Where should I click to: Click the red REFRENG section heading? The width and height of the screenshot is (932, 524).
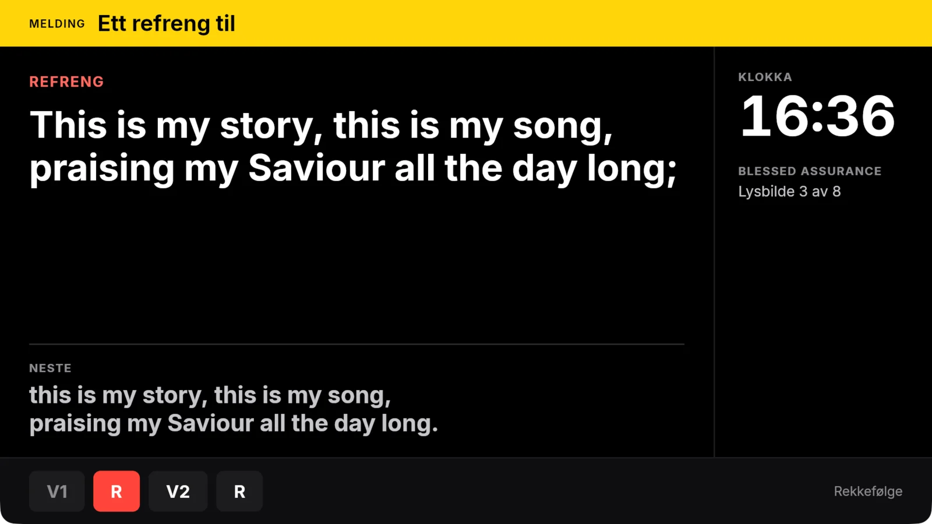[66, 82]
